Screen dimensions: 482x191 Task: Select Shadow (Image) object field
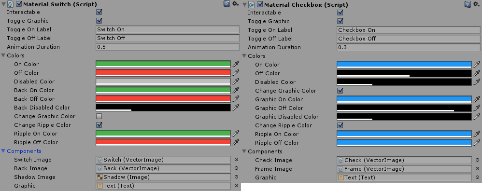163,177
